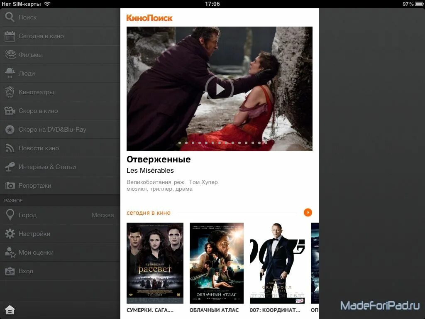
Task: Tap the КиноПоиск logo
Action: pyautogui.click(x=149, y=18)
